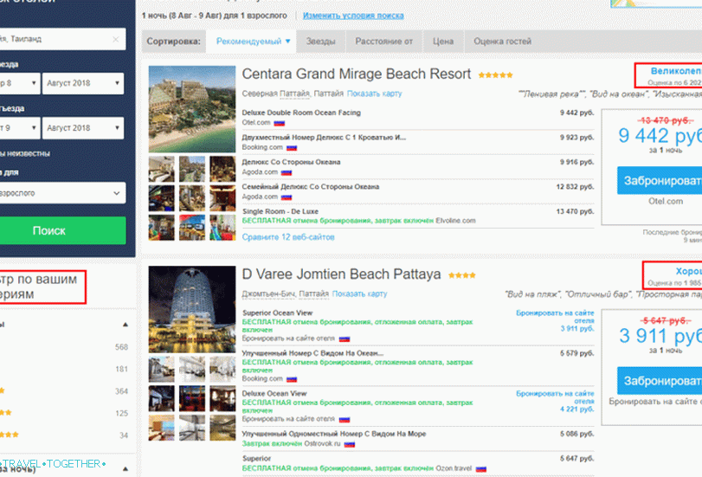Open Centara Grand Mirage Beach Resort title

357,74
